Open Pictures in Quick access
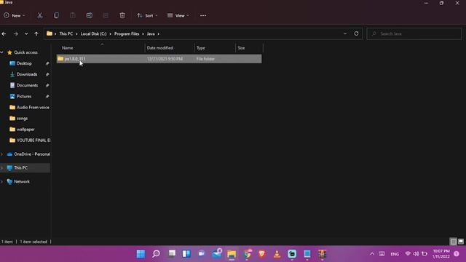The image size is (466, 262). tap(24, 96)
